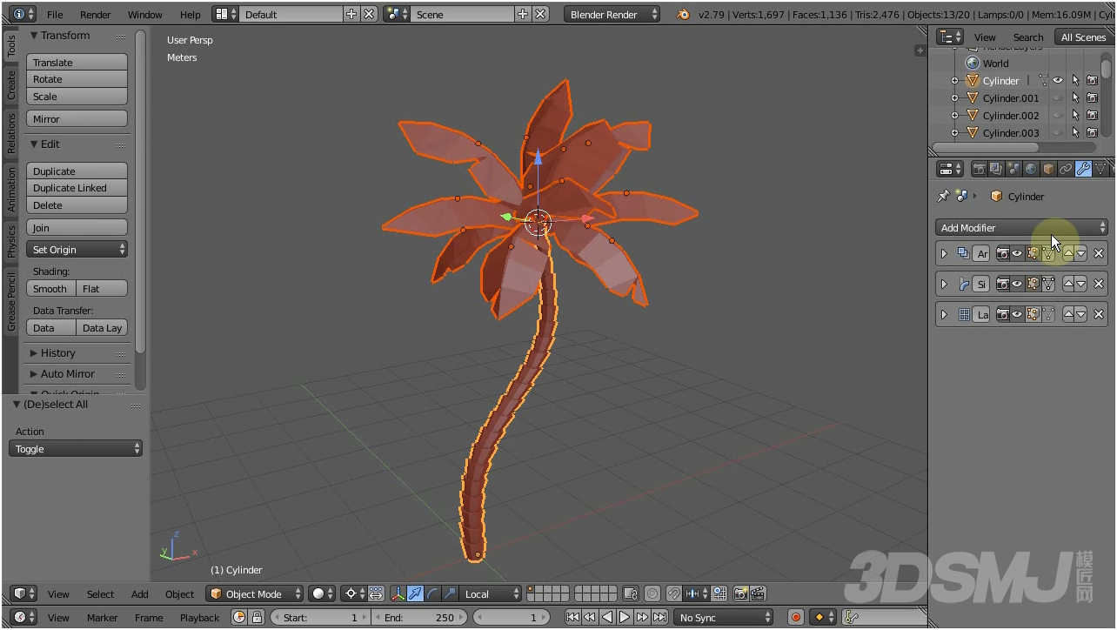1117x630 pixels.
Task: Open the Scene properties tab icon
Action: (1013, 169)
